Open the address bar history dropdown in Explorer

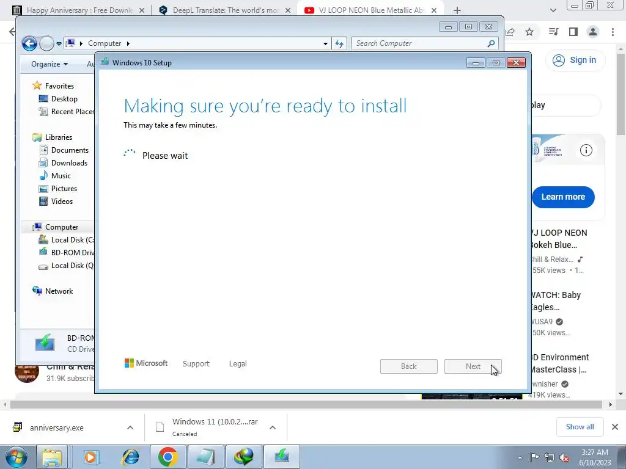coord(325,43)
